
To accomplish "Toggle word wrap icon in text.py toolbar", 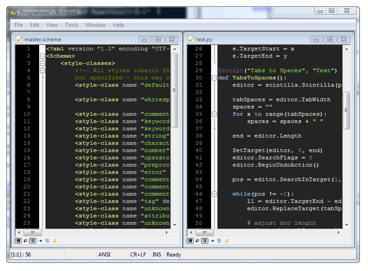I will [x=197, y=241].
